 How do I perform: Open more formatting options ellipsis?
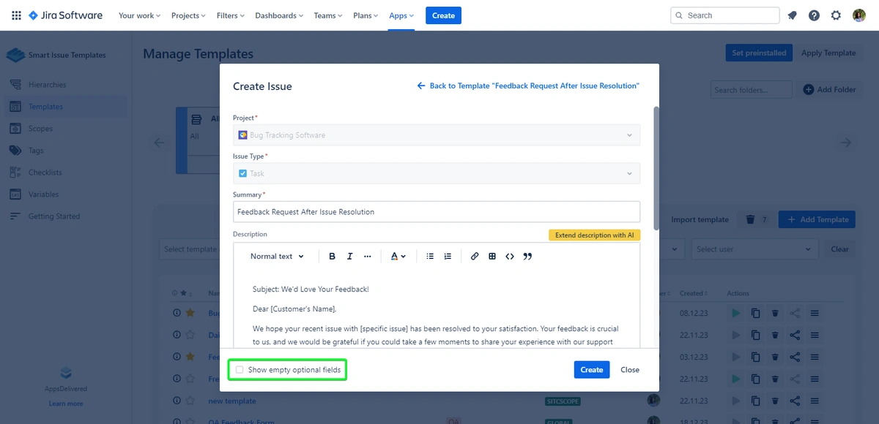(367, 257)
